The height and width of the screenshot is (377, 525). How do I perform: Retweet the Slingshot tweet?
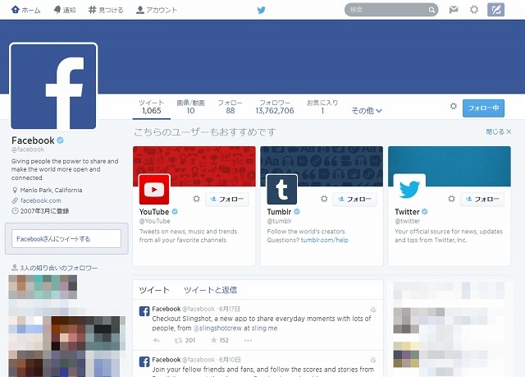click(x=178, y=341)
